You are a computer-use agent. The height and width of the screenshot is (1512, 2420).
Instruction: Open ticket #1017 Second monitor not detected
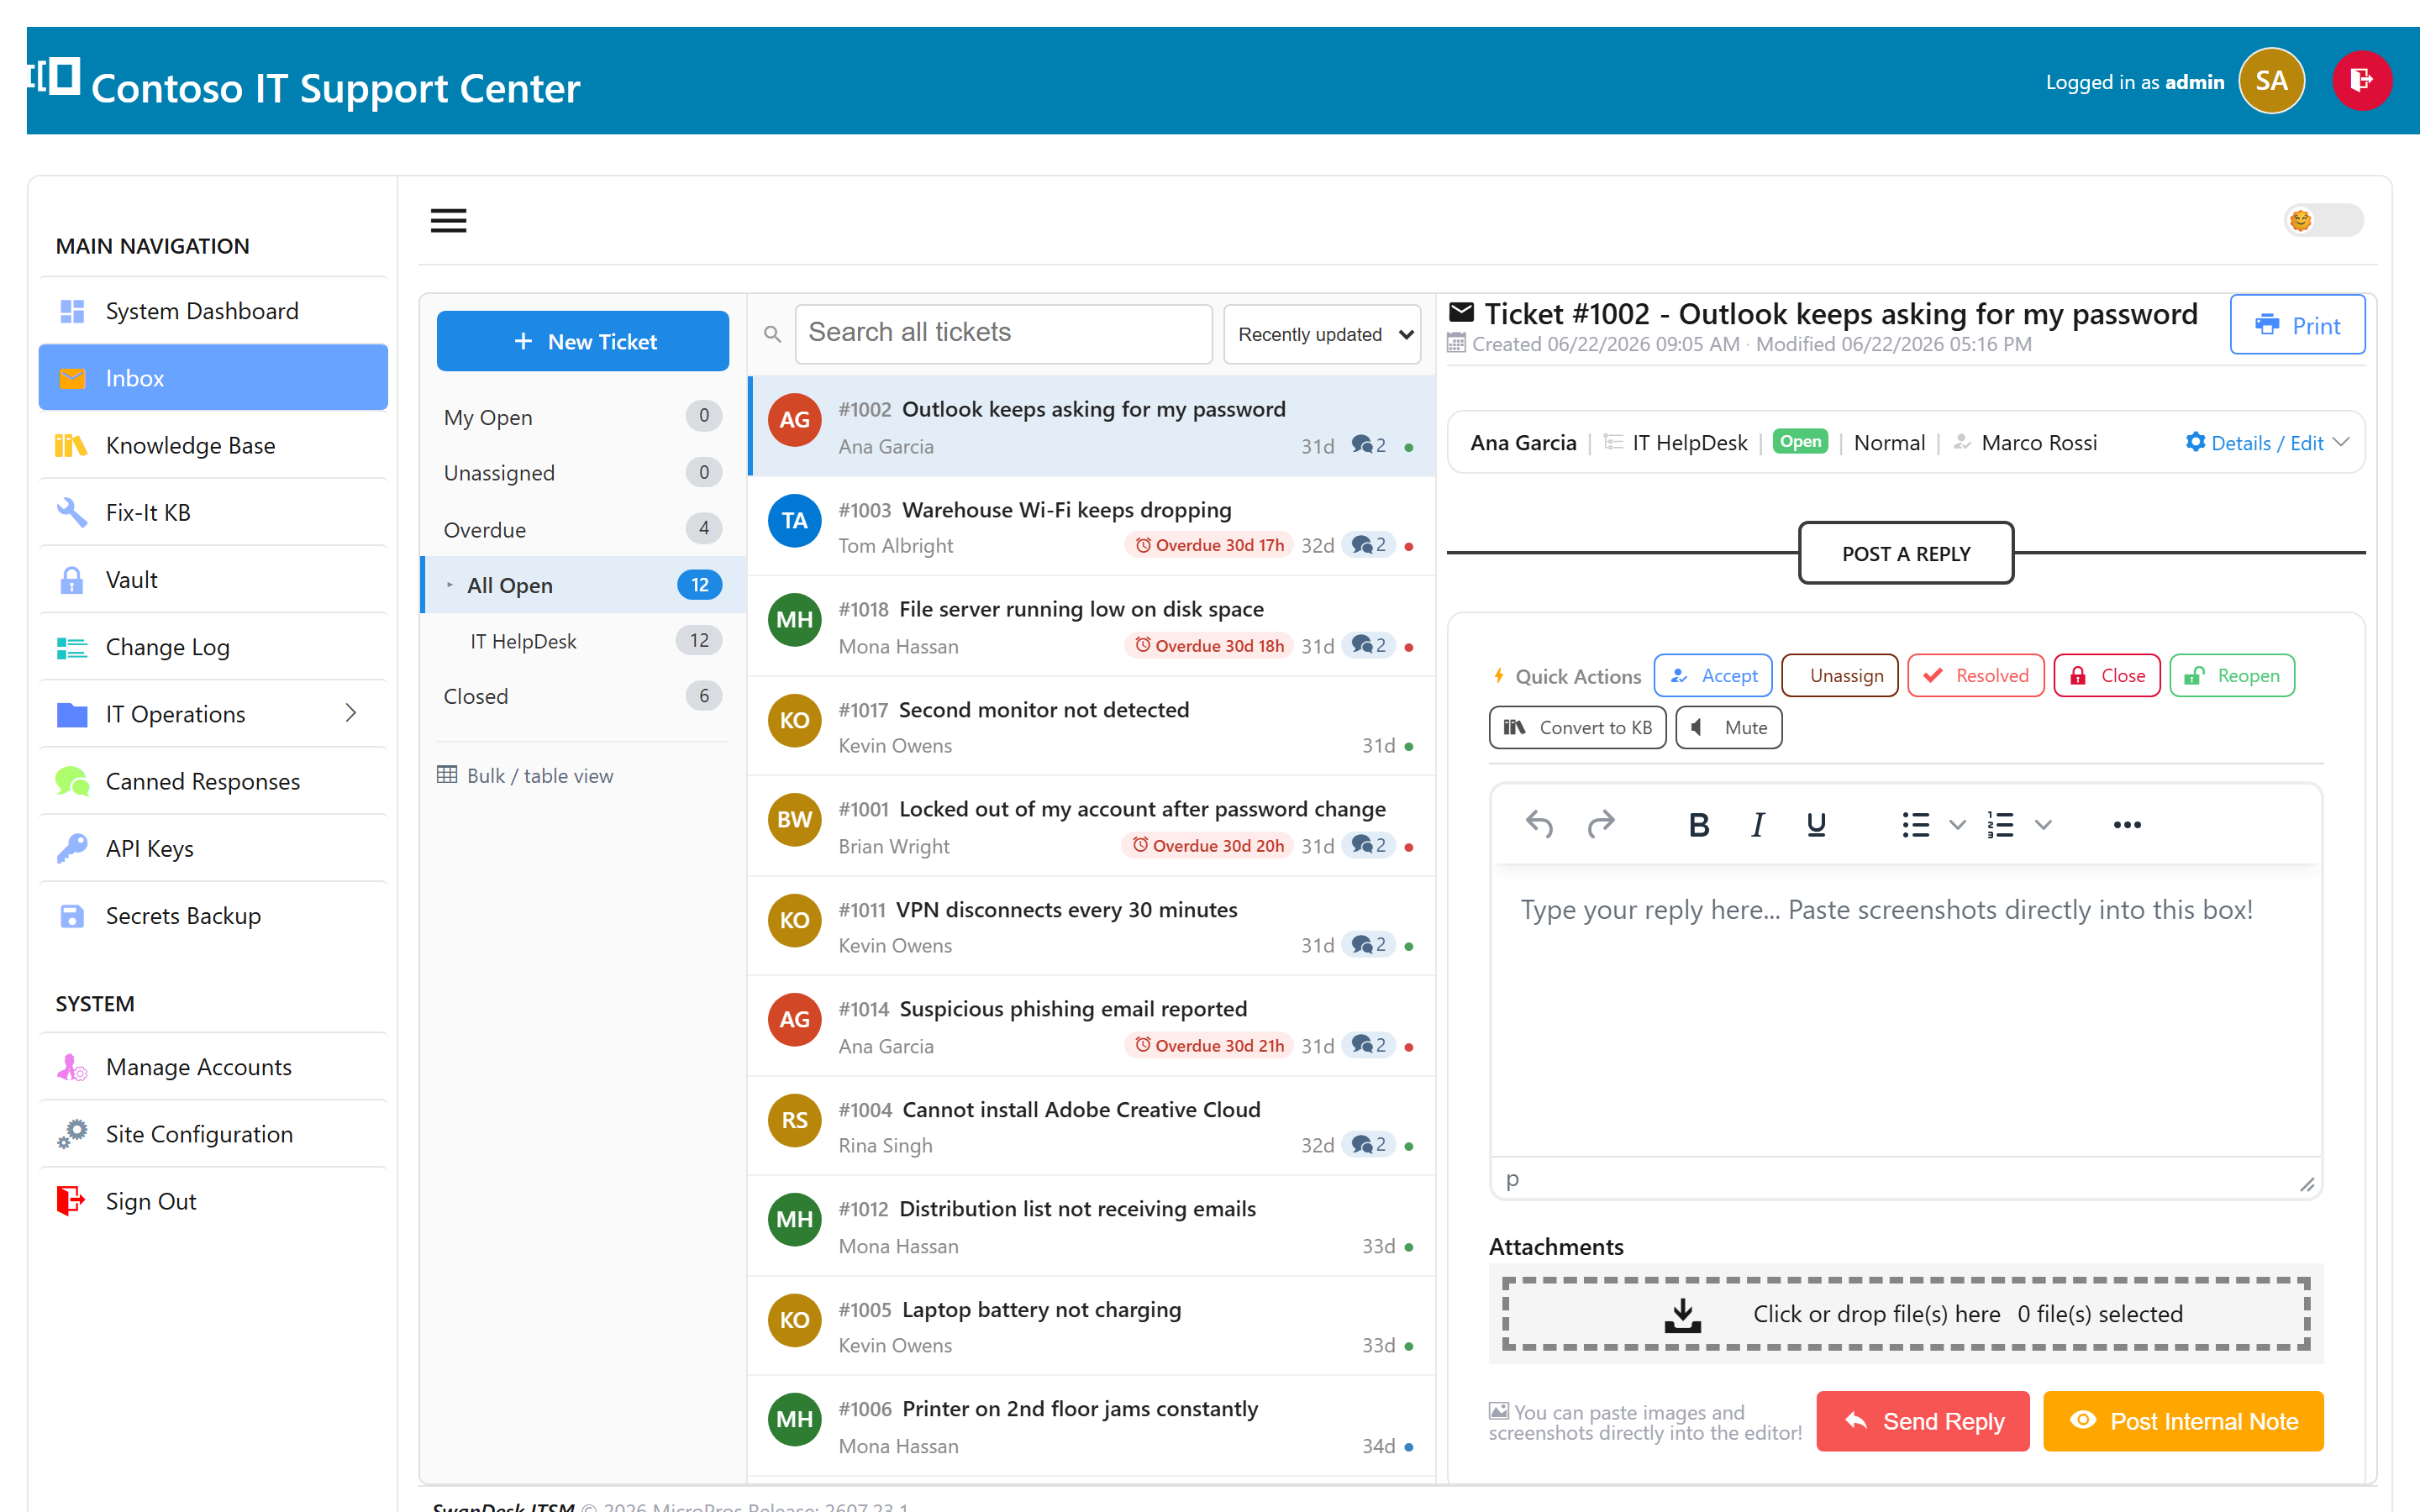[x=1091, y=726]
